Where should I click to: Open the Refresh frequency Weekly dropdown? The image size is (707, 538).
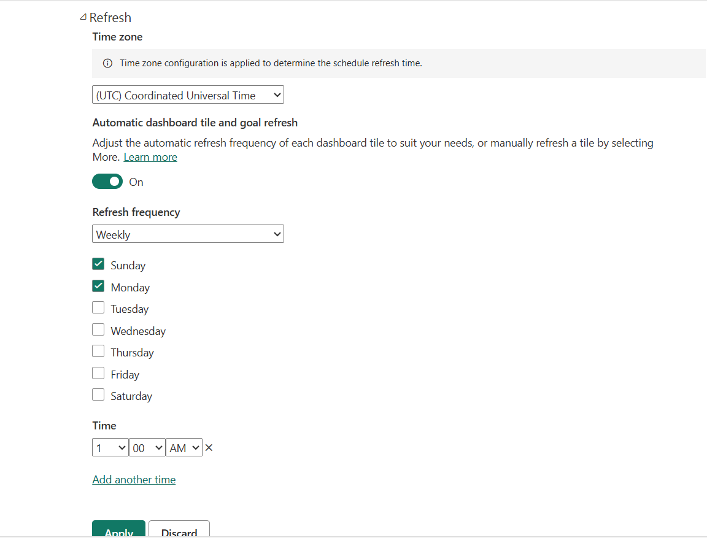coord(188,234)
